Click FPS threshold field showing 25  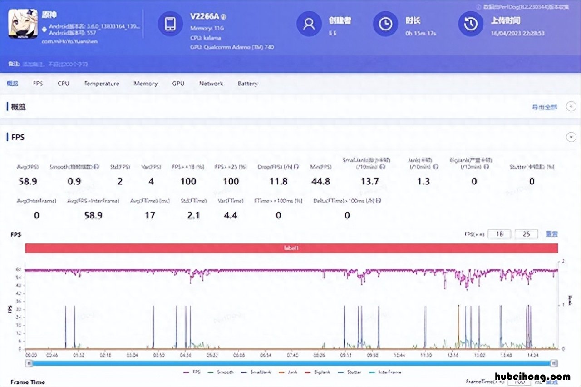pos(527,234)
